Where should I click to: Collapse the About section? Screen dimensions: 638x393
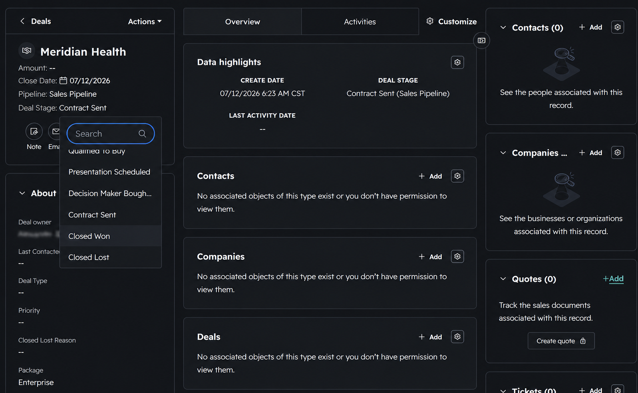(x=22, y=193)
